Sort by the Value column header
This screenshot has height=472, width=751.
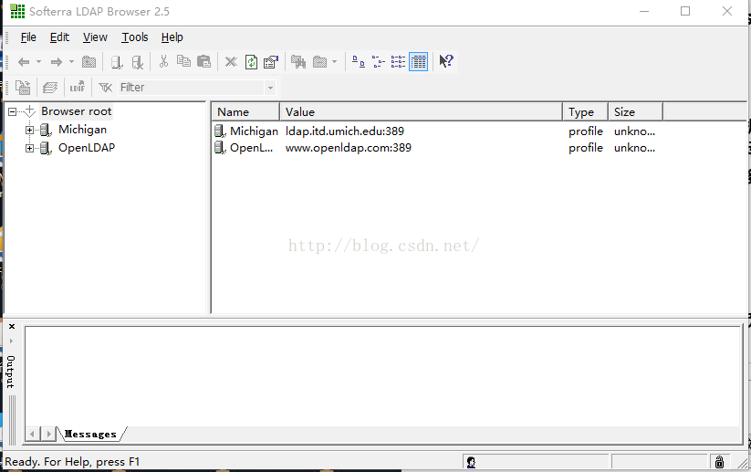coord(421,112)
